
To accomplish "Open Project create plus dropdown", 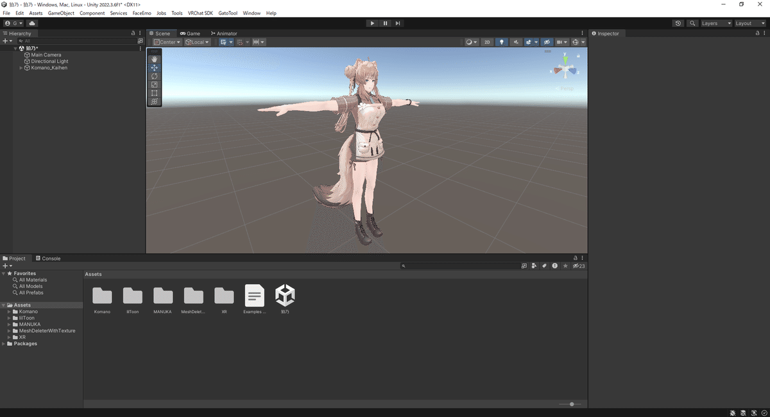I will (7, 266).
